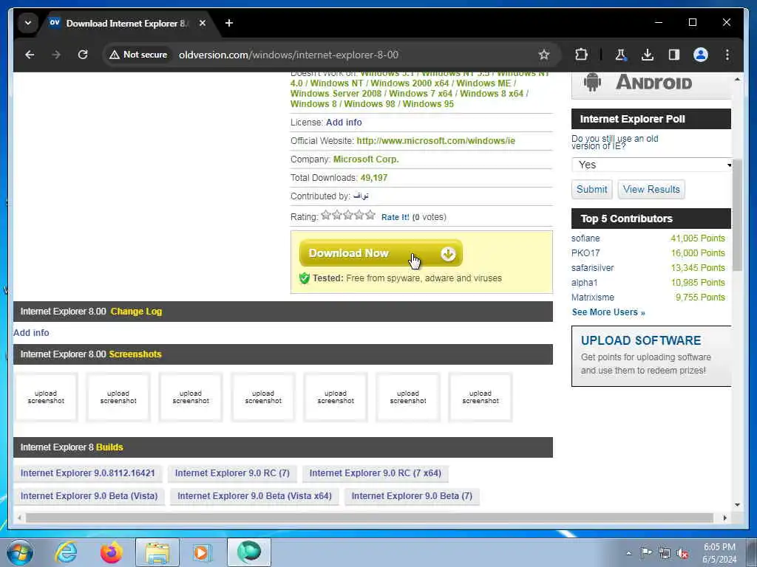Open contributor sofiane's profile

pos(585,238)
